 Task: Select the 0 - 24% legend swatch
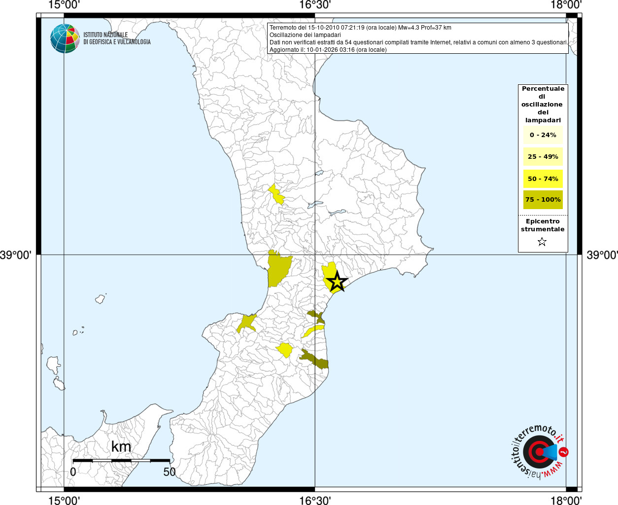pos(543,135)
